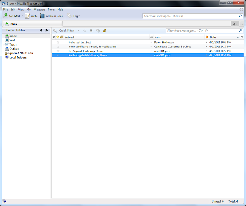The image size is (246, 206).
Task: Open the column picker icon
Action: (242, 37)
